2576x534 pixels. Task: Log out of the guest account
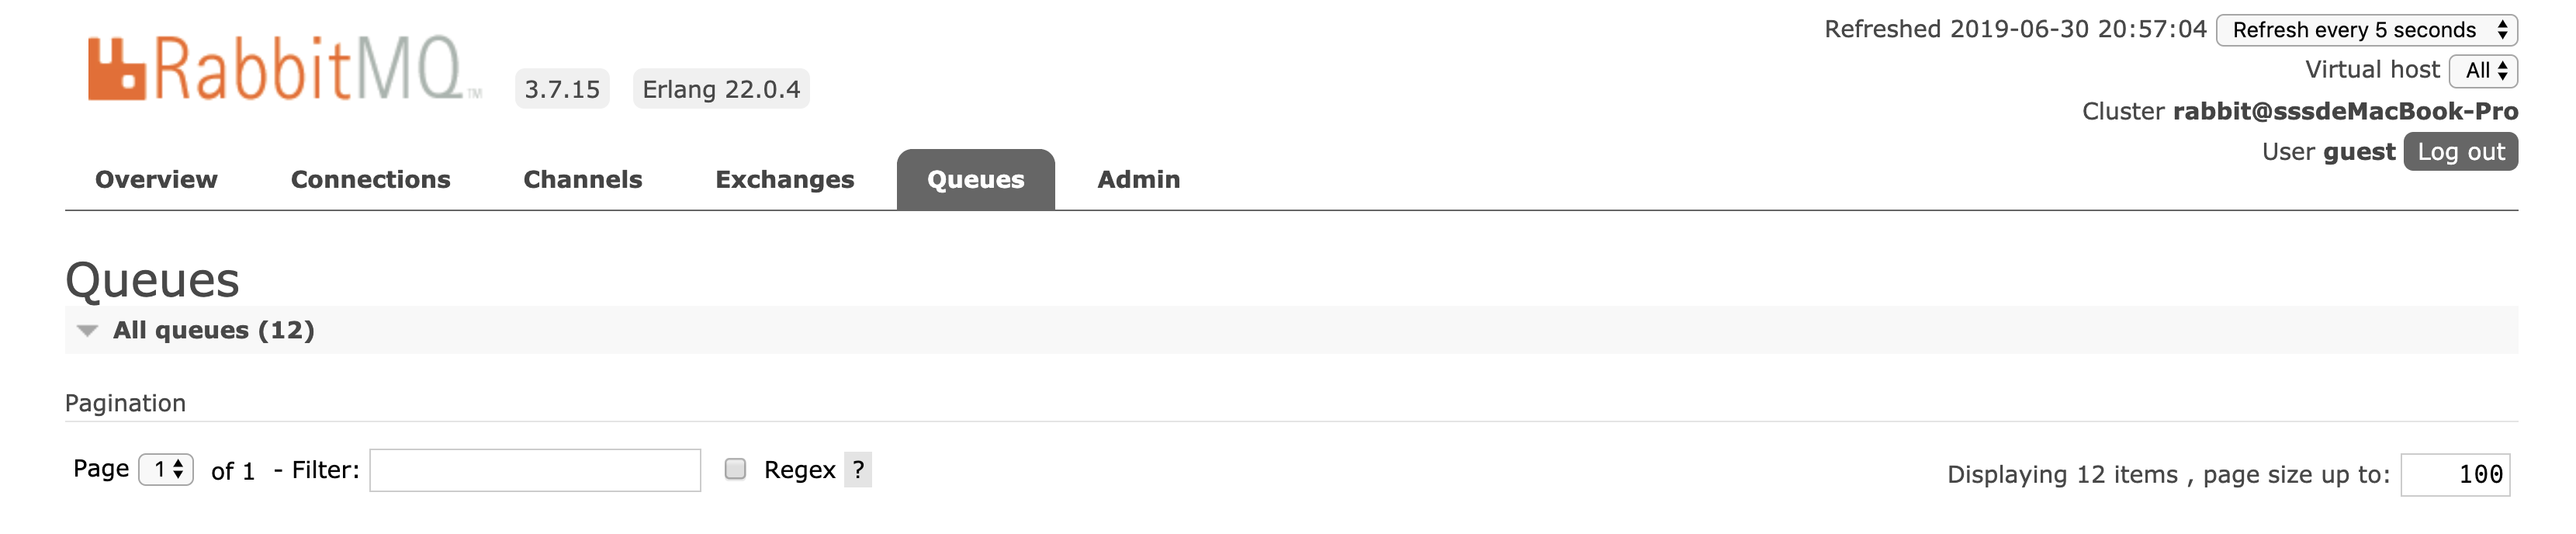[2461, 152]
